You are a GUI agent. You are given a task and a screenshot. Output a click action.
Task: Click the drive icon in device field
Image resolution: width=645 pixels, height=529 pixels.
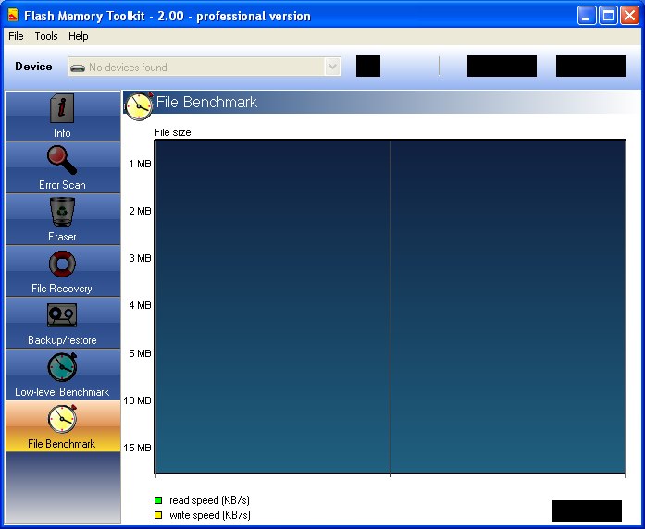[x=78, y=68]
